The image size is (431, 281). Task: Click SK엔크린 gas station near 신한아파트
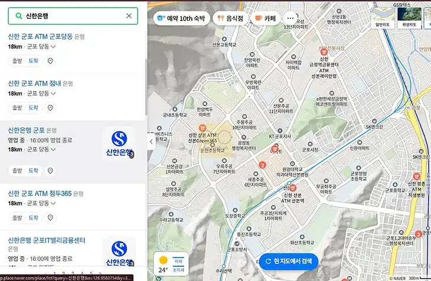click(x=374, y=124)
